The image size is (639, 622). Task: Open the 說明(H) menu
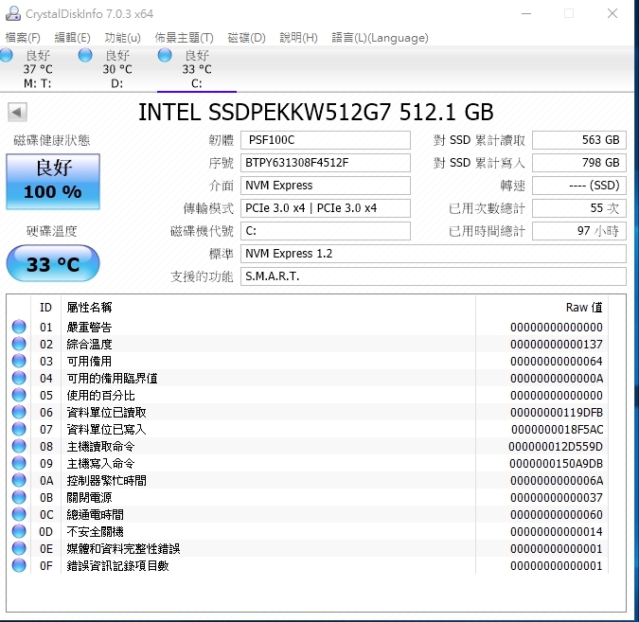pyautogui.click(x=299, y=38)
